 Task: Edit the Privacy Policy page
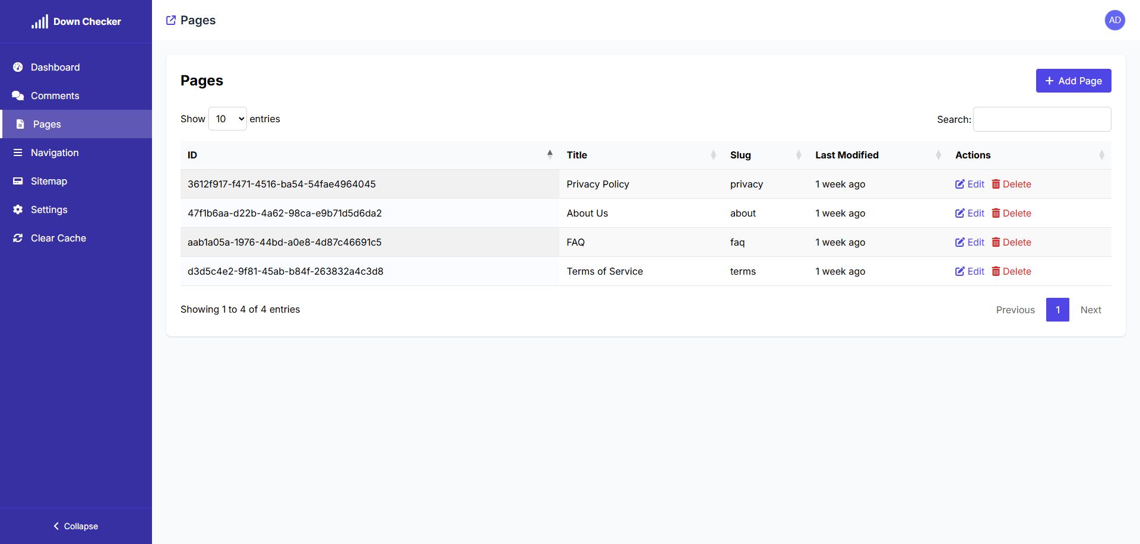[970, 184]
